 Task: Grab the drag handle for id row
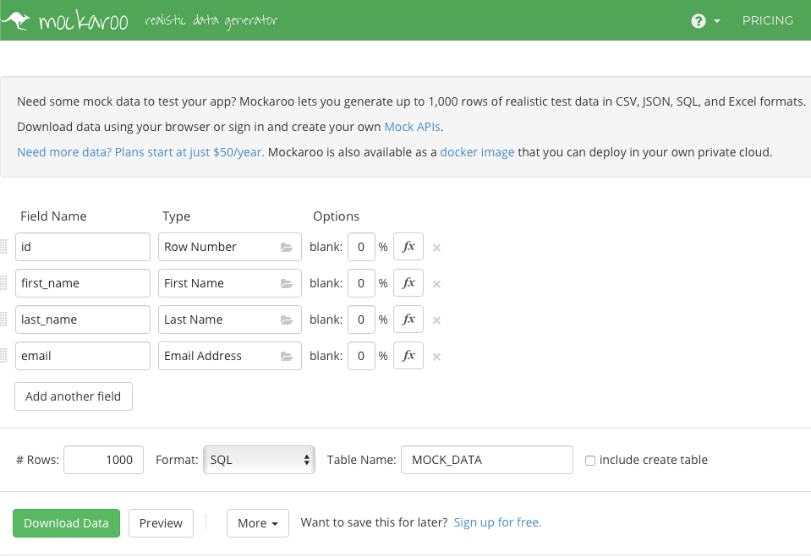(x=3, y=247)
